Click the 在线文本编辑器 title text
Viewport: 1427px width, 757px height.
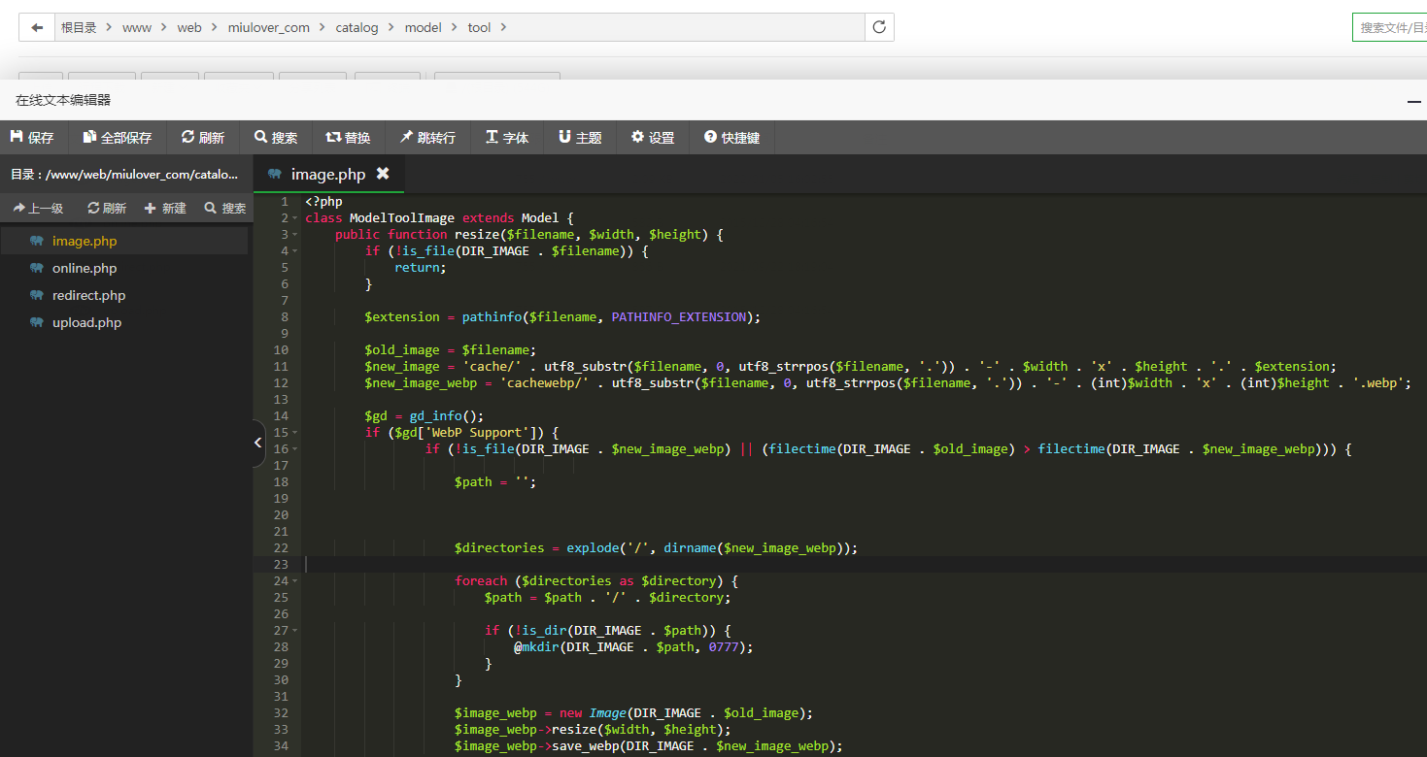coord(63,100)
